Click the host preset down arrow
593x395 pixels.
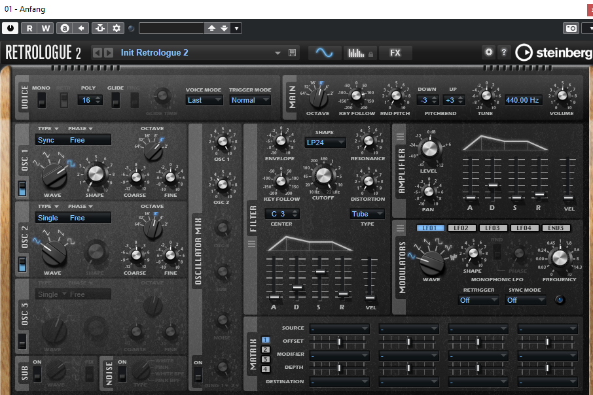point(225,28)
